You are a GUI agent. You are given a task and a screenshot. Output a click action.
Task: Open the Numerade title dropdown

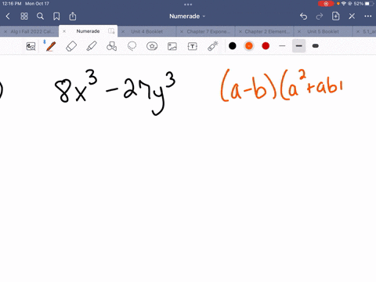point(187,16)
